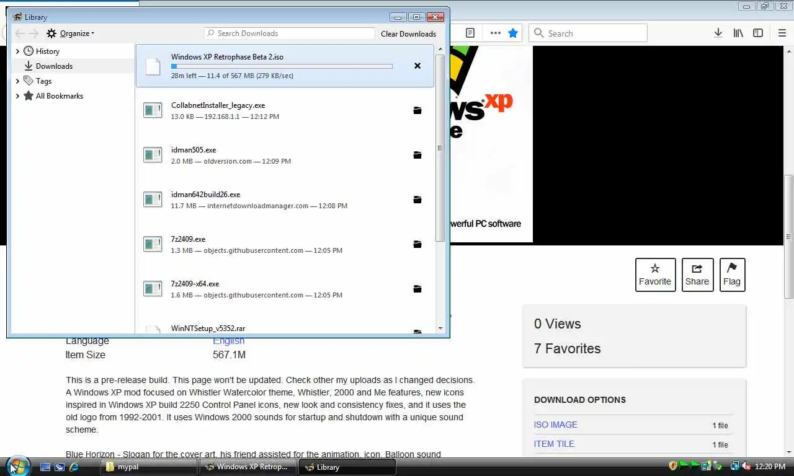Viewport: 794px width, 476px height.
Task: Expand the All Bookmarks tree node
Action: (17, 96)
